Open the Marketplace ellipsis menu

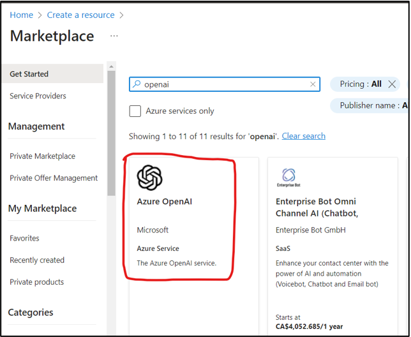(114, 36)
